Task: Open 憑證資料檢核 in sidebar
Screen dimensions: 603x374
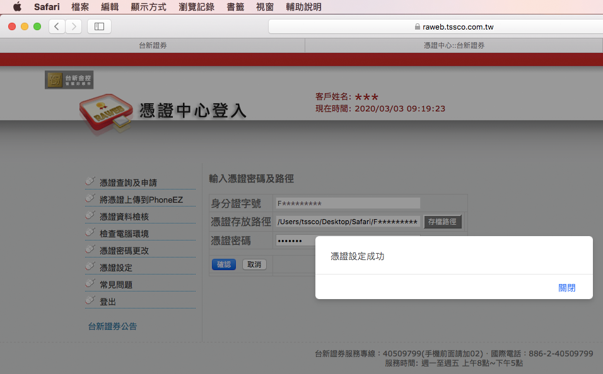Action: point(124,217)
